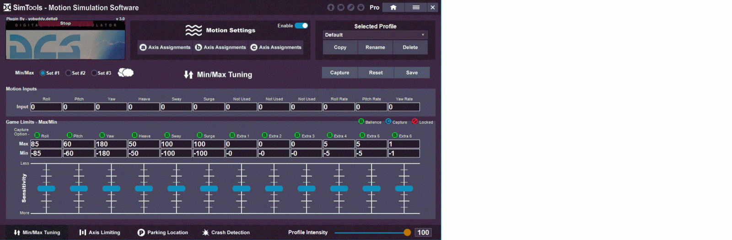This screenshot has height=240, width=732.
Task: Click the Yaw Rate motion input field
Action: coord(404,107)
